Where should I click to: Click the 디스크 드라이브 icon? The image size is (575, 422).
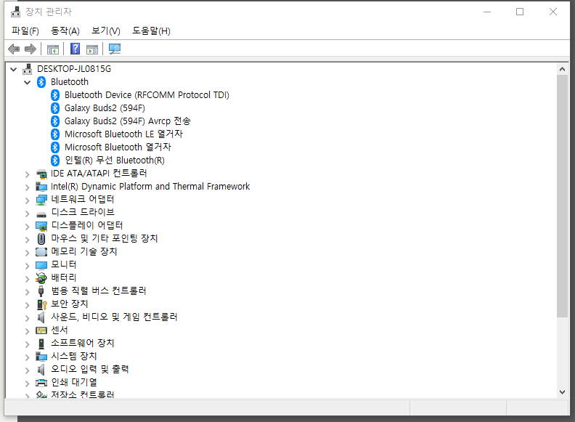coord(41,214)
